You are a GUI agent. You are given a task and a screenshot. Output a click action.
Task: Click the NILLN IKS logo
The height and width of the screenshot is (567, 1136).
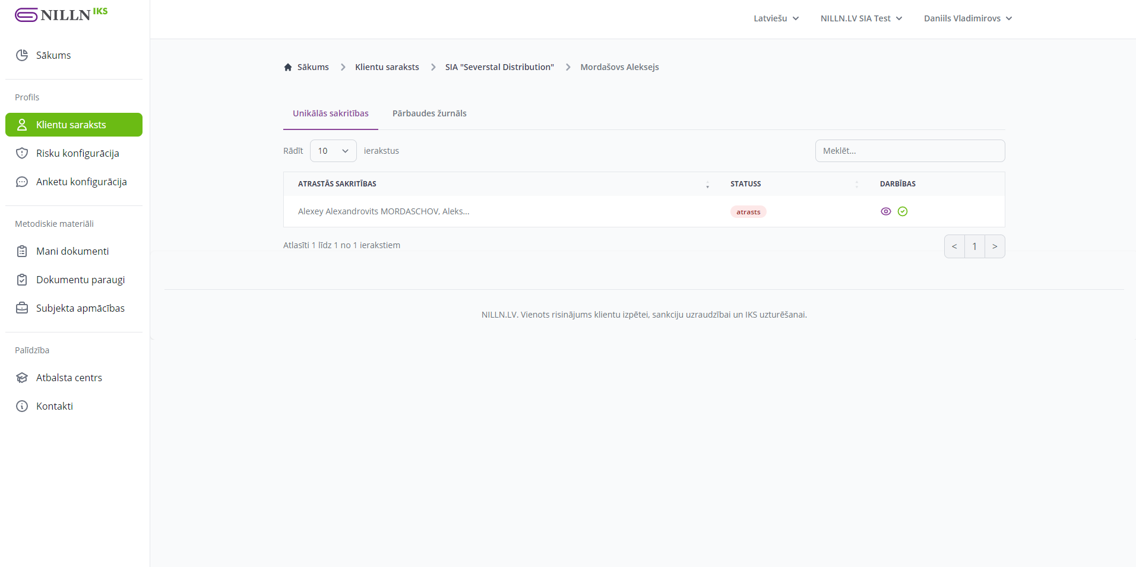click(61, 14)
